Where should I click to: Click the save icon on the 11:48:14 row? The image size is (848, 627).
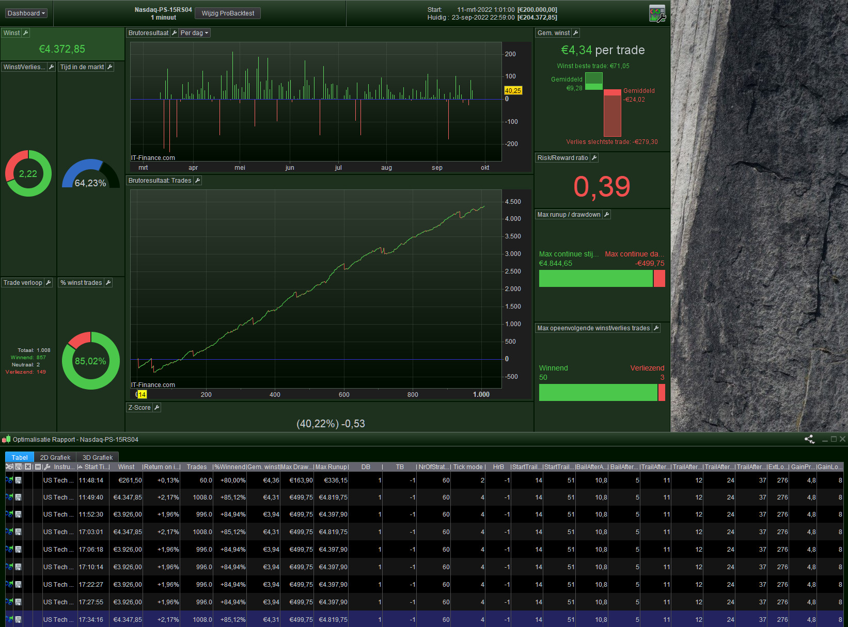(x=19, y=480)
